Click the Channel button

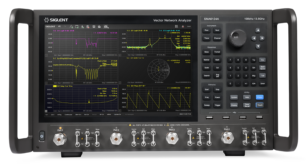217,38
